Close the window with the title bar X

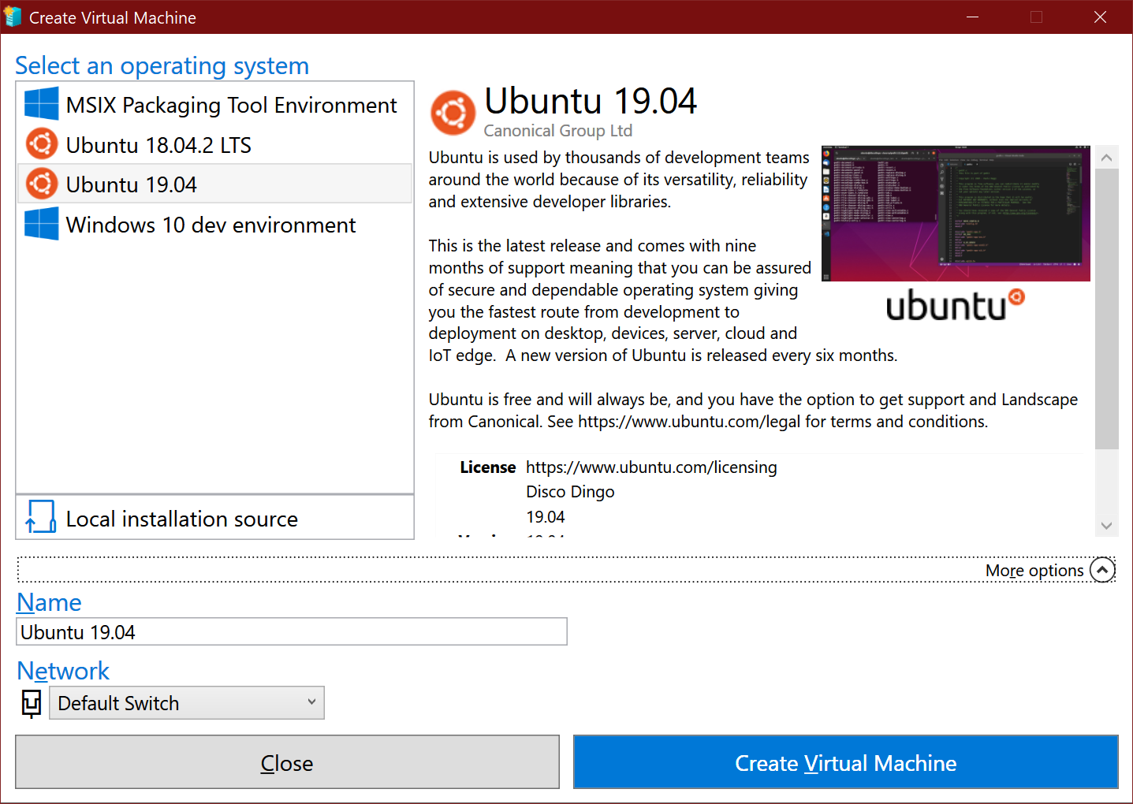(1100, 17)
